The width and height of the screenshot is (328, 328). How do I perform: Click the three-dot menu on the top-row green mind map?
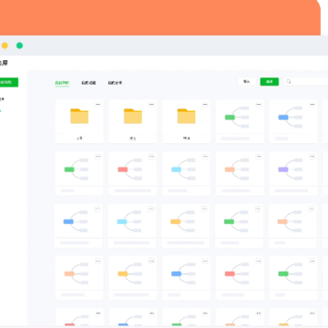(x=259, y=105)
